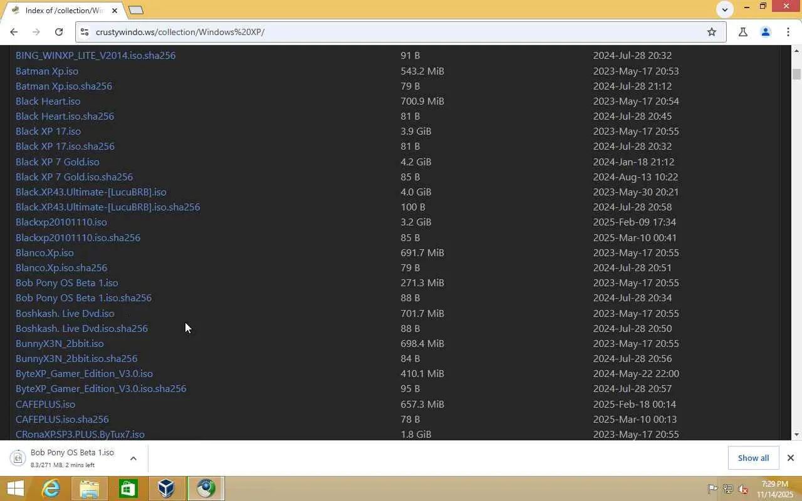
Task: Open Black Heart.iso.sha256 checksum
Action: tap(65, 116)
